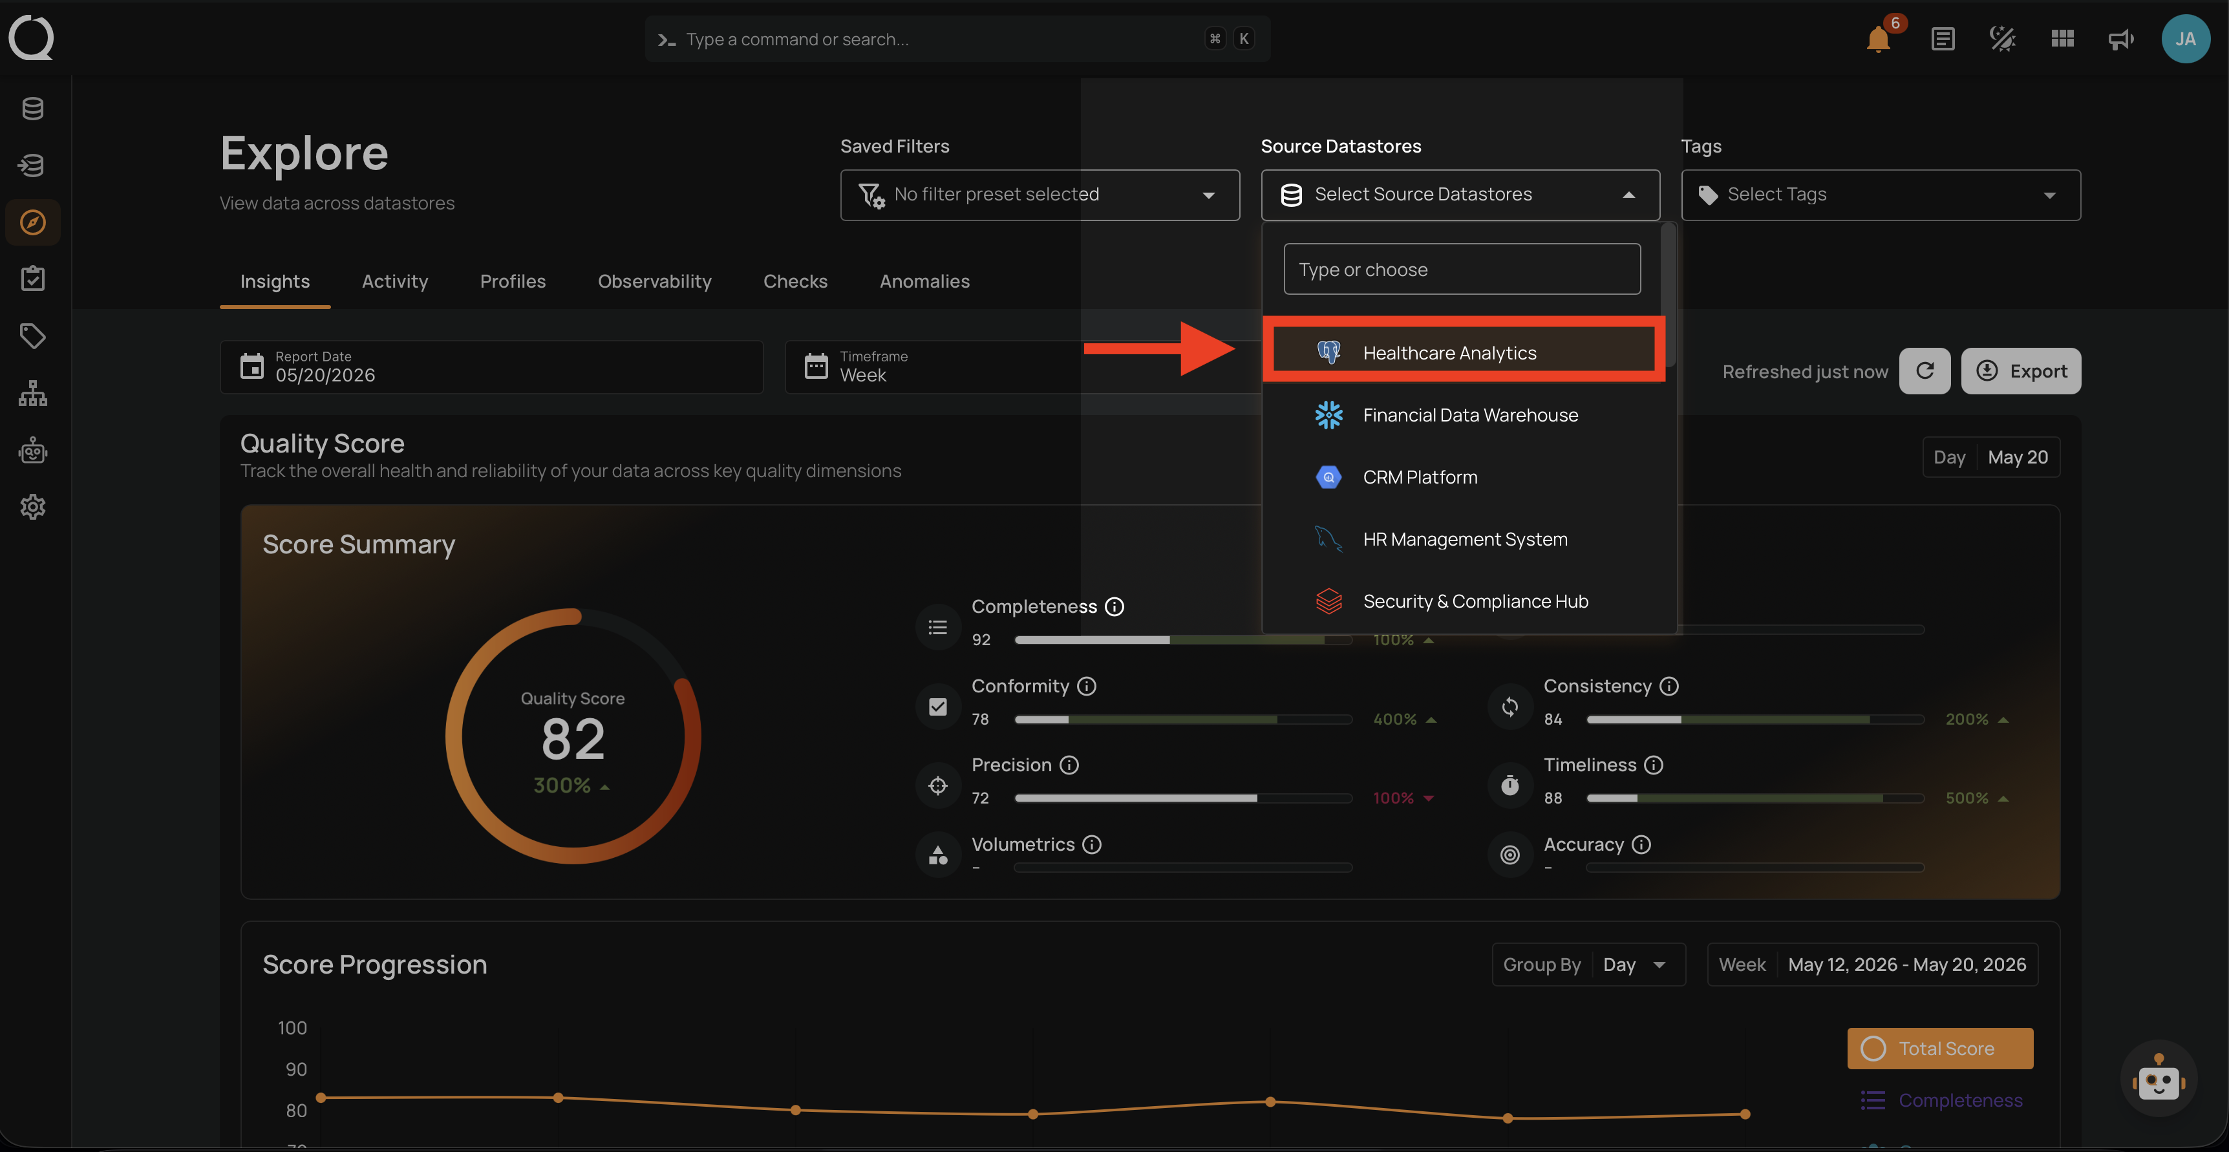The width and height of the screenshot is (2229, 1152).
Task: Click the Export button
Action: point(2020,371)
